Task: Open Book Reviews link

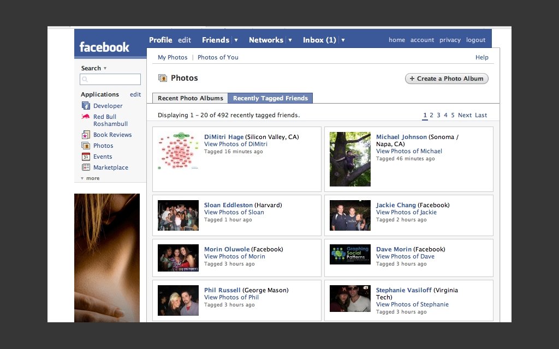Action: coord(112,135)
